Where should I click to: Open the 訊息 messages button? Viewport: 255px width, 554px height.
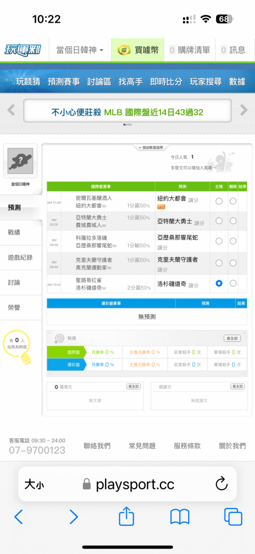click(x=233, y=50)
